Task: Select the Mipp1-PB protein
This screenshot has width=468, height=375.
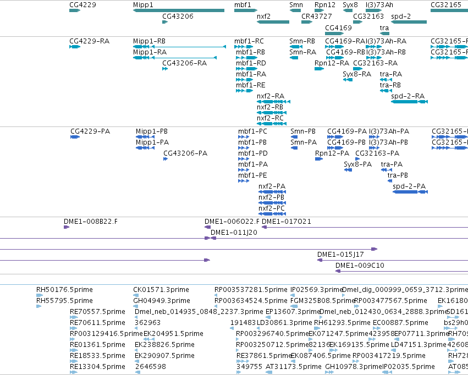Action: pyautogui.click(x=145, y=137)
